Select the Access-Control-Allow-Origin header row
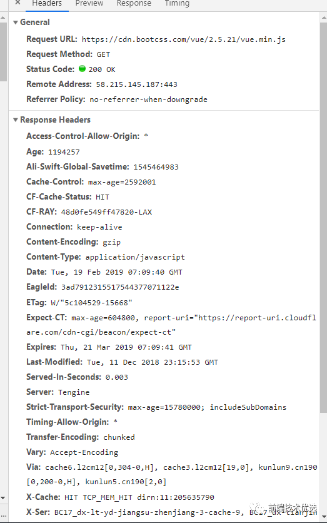Image resolution: width=327 pixels, height=523 pixels. click(x=88, y=136)
